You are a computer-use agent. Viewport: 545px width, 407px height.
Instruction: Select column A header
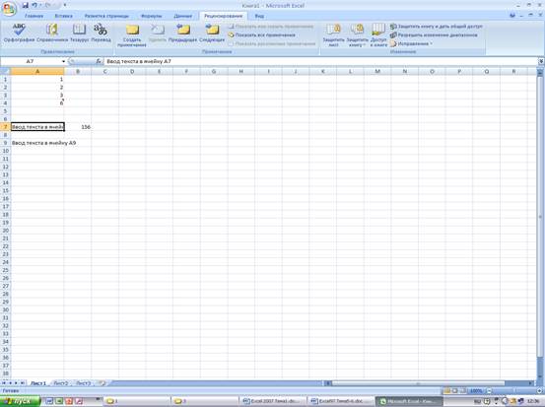click(37, 71)
